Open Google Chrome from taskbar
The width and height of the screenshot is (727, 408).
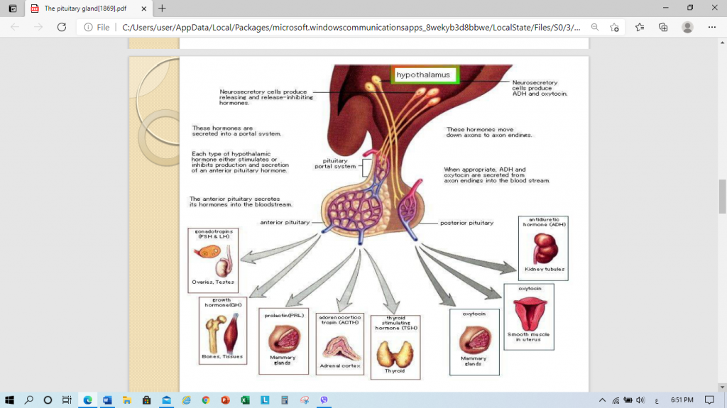[206, 400]
